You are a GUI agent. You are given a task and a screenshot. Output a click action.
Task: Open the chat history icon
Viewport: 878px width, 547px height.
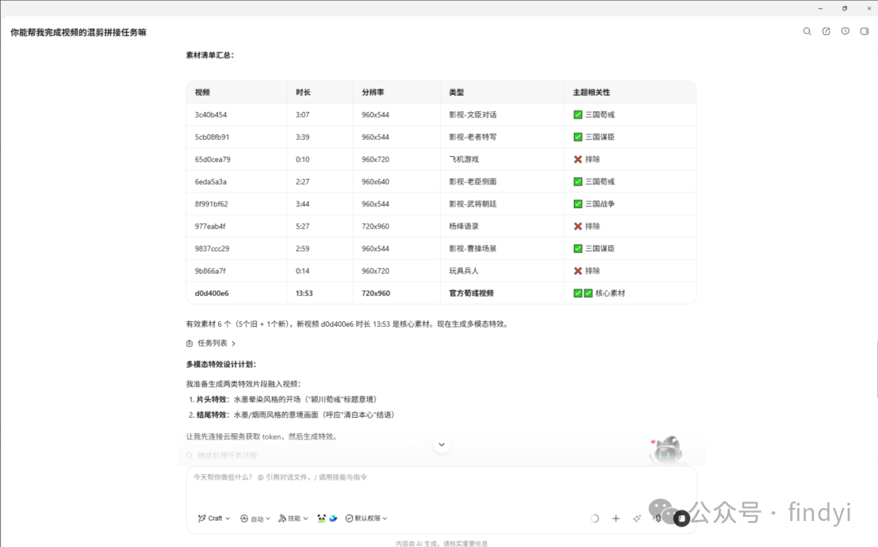[845, 32]
